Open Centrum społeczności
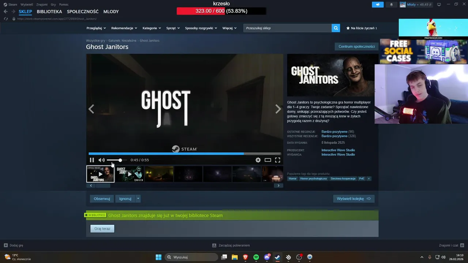 [x=356, y=46]
